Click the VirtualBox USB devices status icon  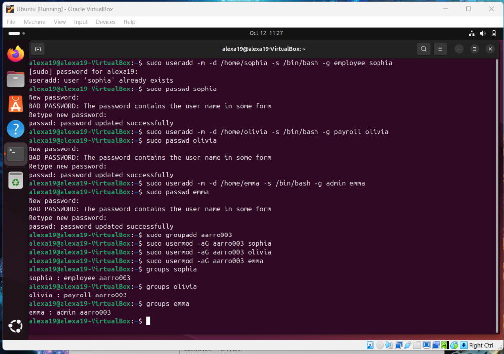pos(408,345)
